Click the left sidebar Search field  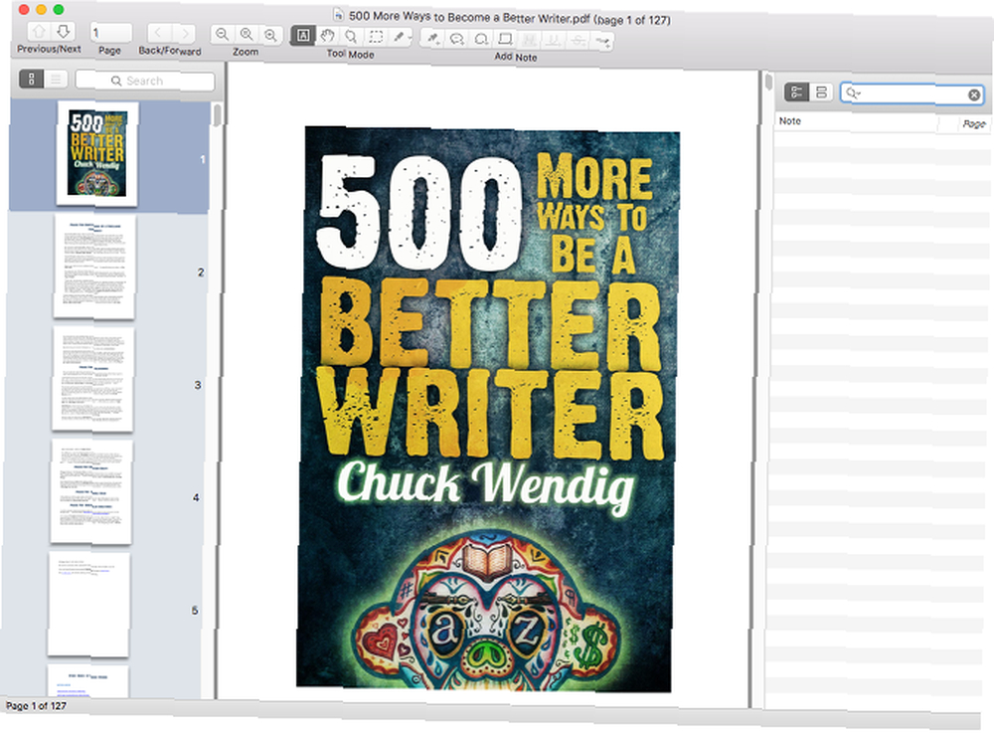(x=145, y=81)
